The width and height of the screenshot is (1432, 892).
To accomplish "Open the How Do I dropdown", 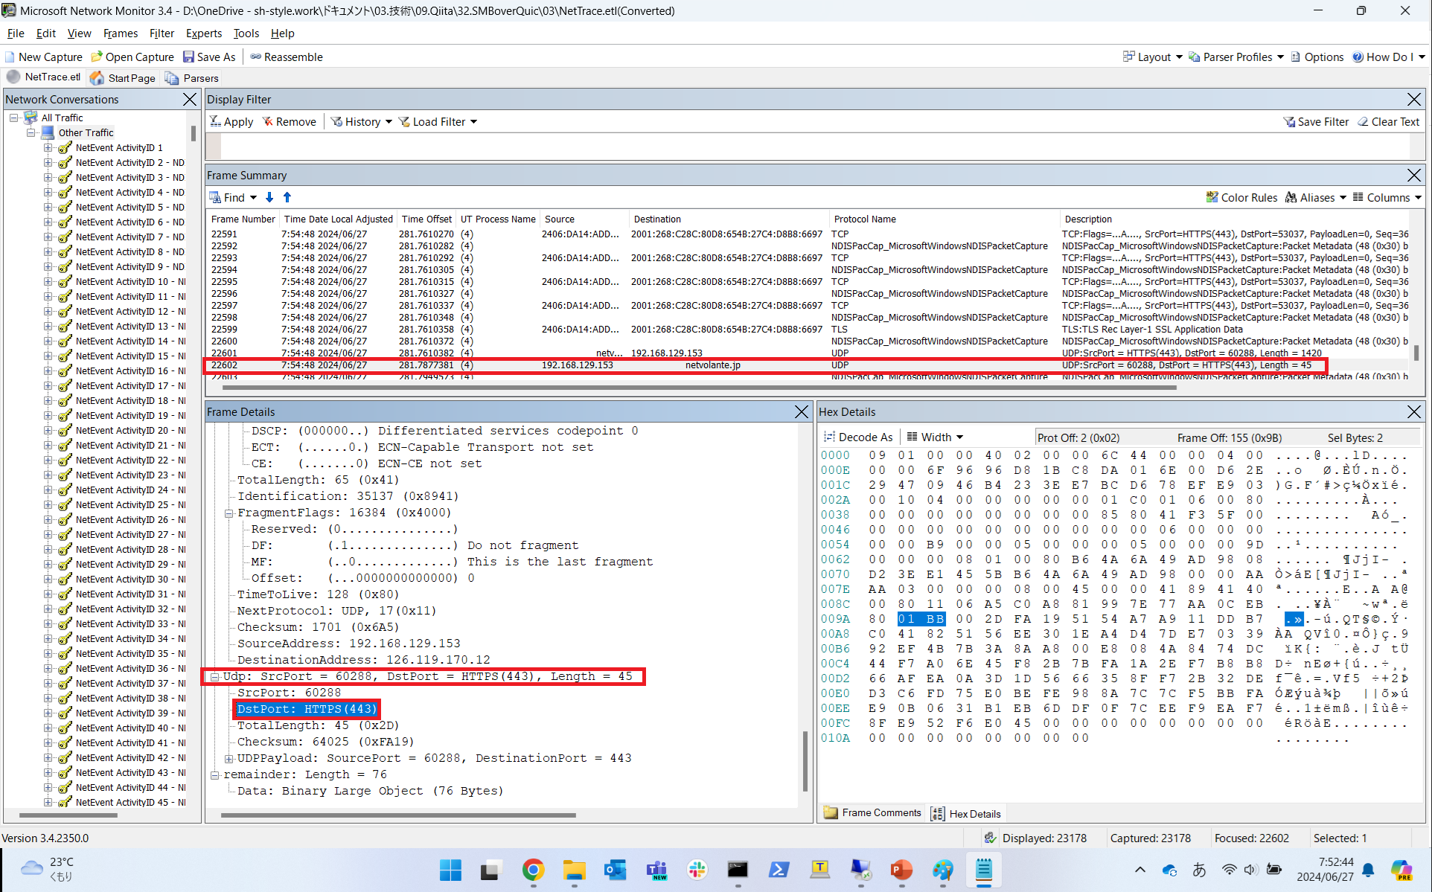I will (x=1388, y=57).
